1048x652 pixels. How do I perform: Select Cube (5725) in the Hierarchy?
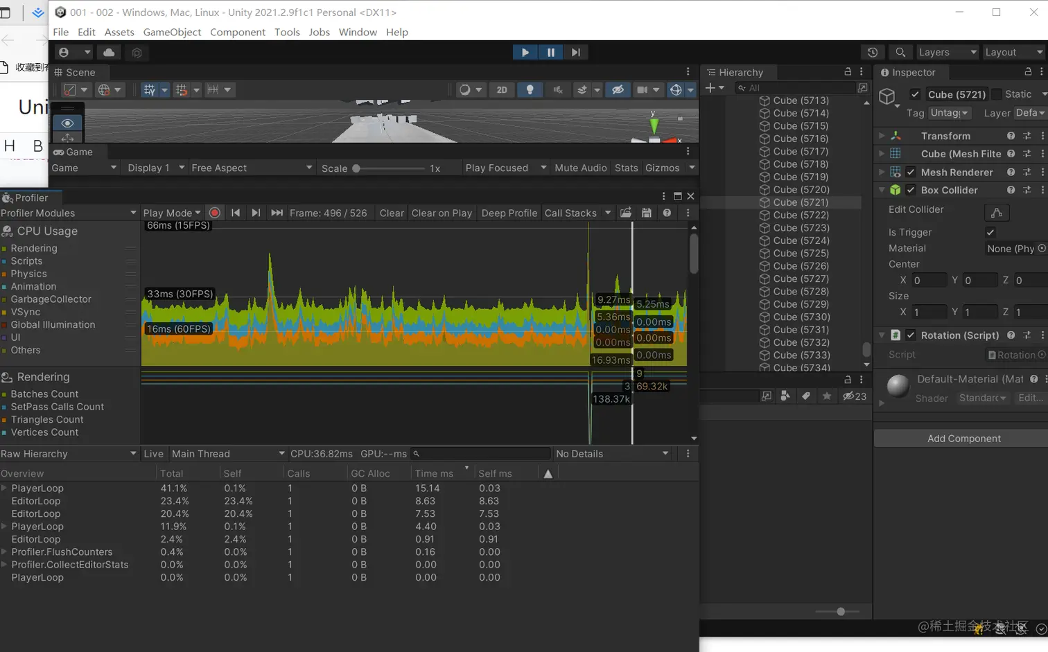(x=801, y=253)
